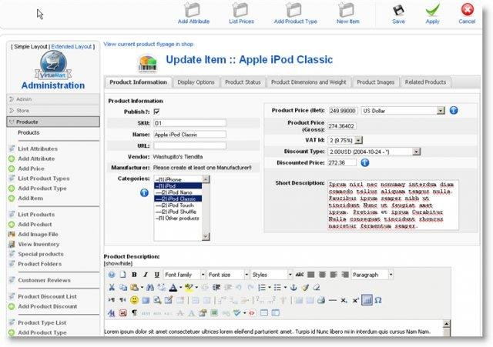Click the Add Attribute toolbar icon
493x347 pixels.
tap(193, 9)
